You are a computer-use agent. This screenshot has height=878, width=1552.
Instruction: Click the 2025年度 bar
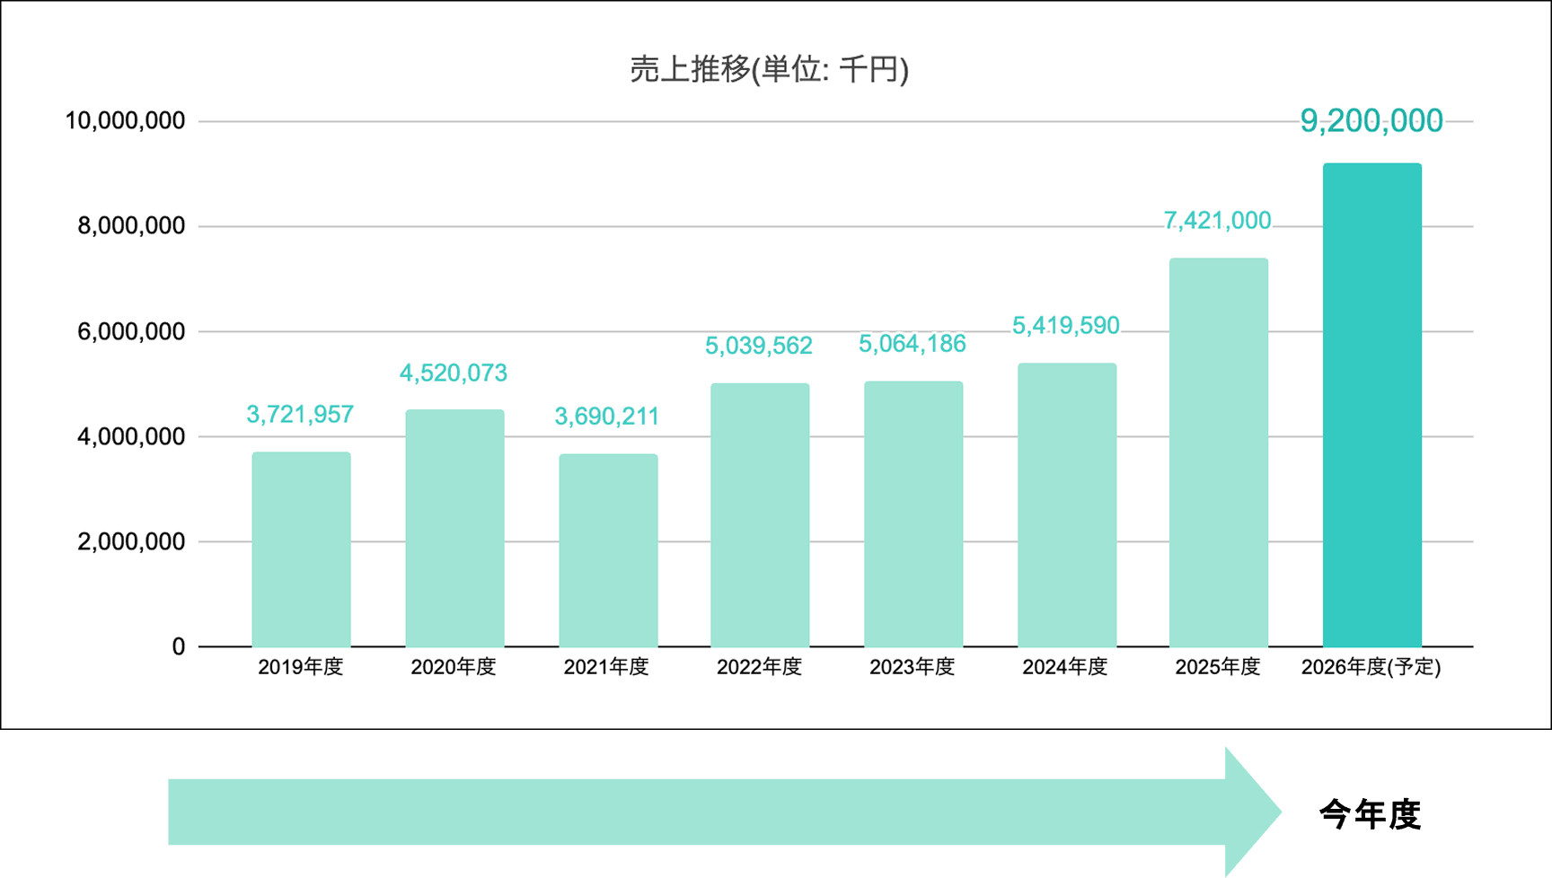[1219, 452]
